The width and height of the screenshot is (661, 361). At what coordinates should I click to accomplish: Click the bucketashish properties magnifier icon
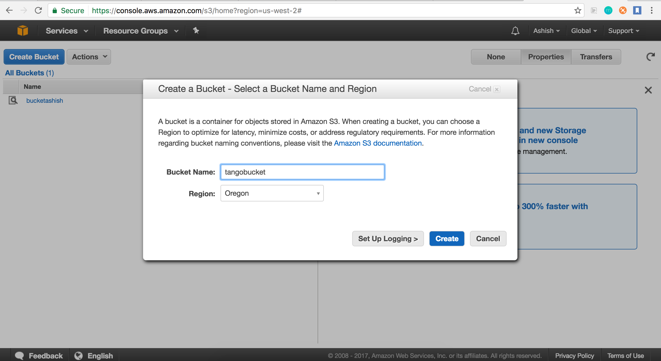[x=13, y=100]
